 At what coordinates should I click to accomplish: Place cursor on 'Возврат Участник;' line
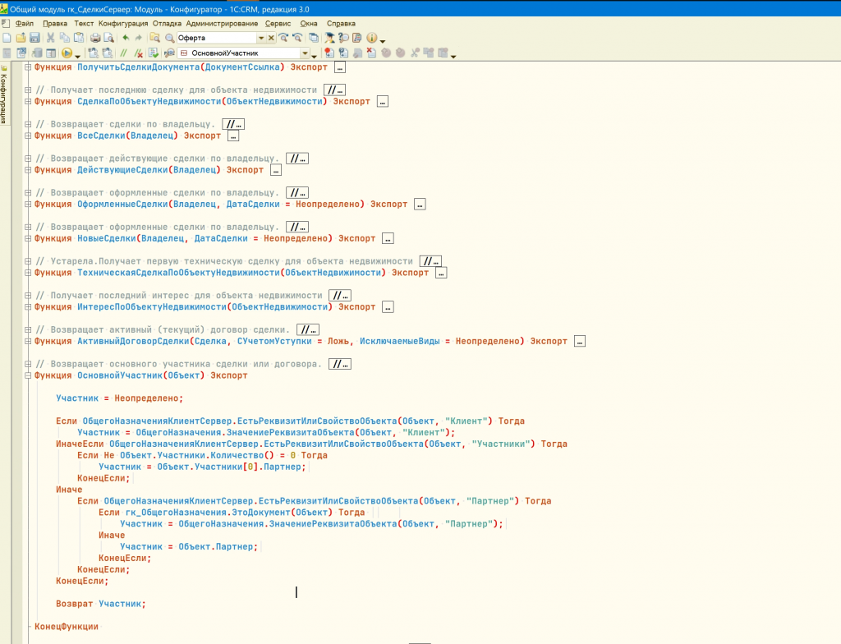pos(101,604)
